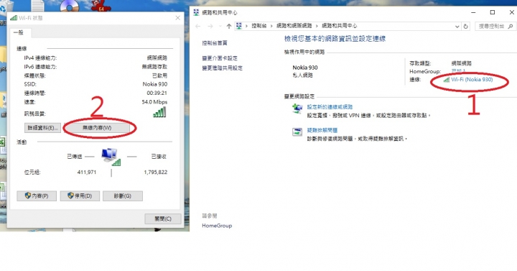This screenshot has height=271, width=517.
Task: Click Wi-Fi signal bars icon beside connection link
Action: click(x=447, y=80)
